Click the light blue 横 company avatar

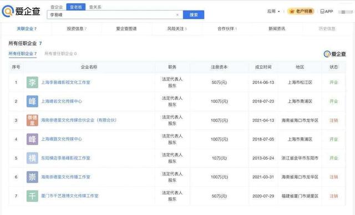(32, 158)
